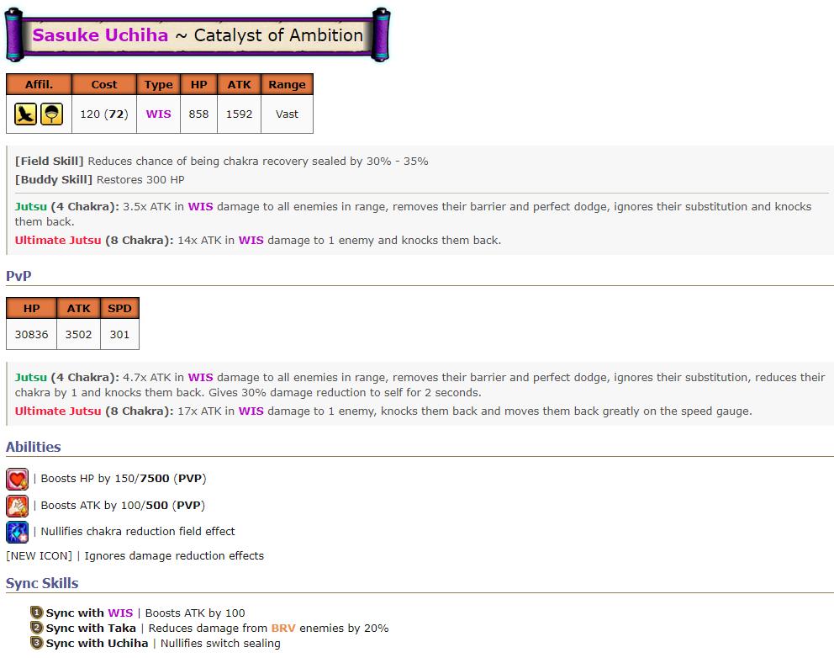Click the Taka hawk affiliation icon
The height and width of the screenshot is (658, 834).
pyautogui.click(x=25, y=114)
